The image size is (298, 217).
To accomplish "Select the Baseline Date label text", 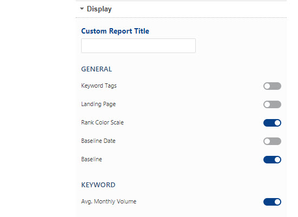I will tap(98, 141).
